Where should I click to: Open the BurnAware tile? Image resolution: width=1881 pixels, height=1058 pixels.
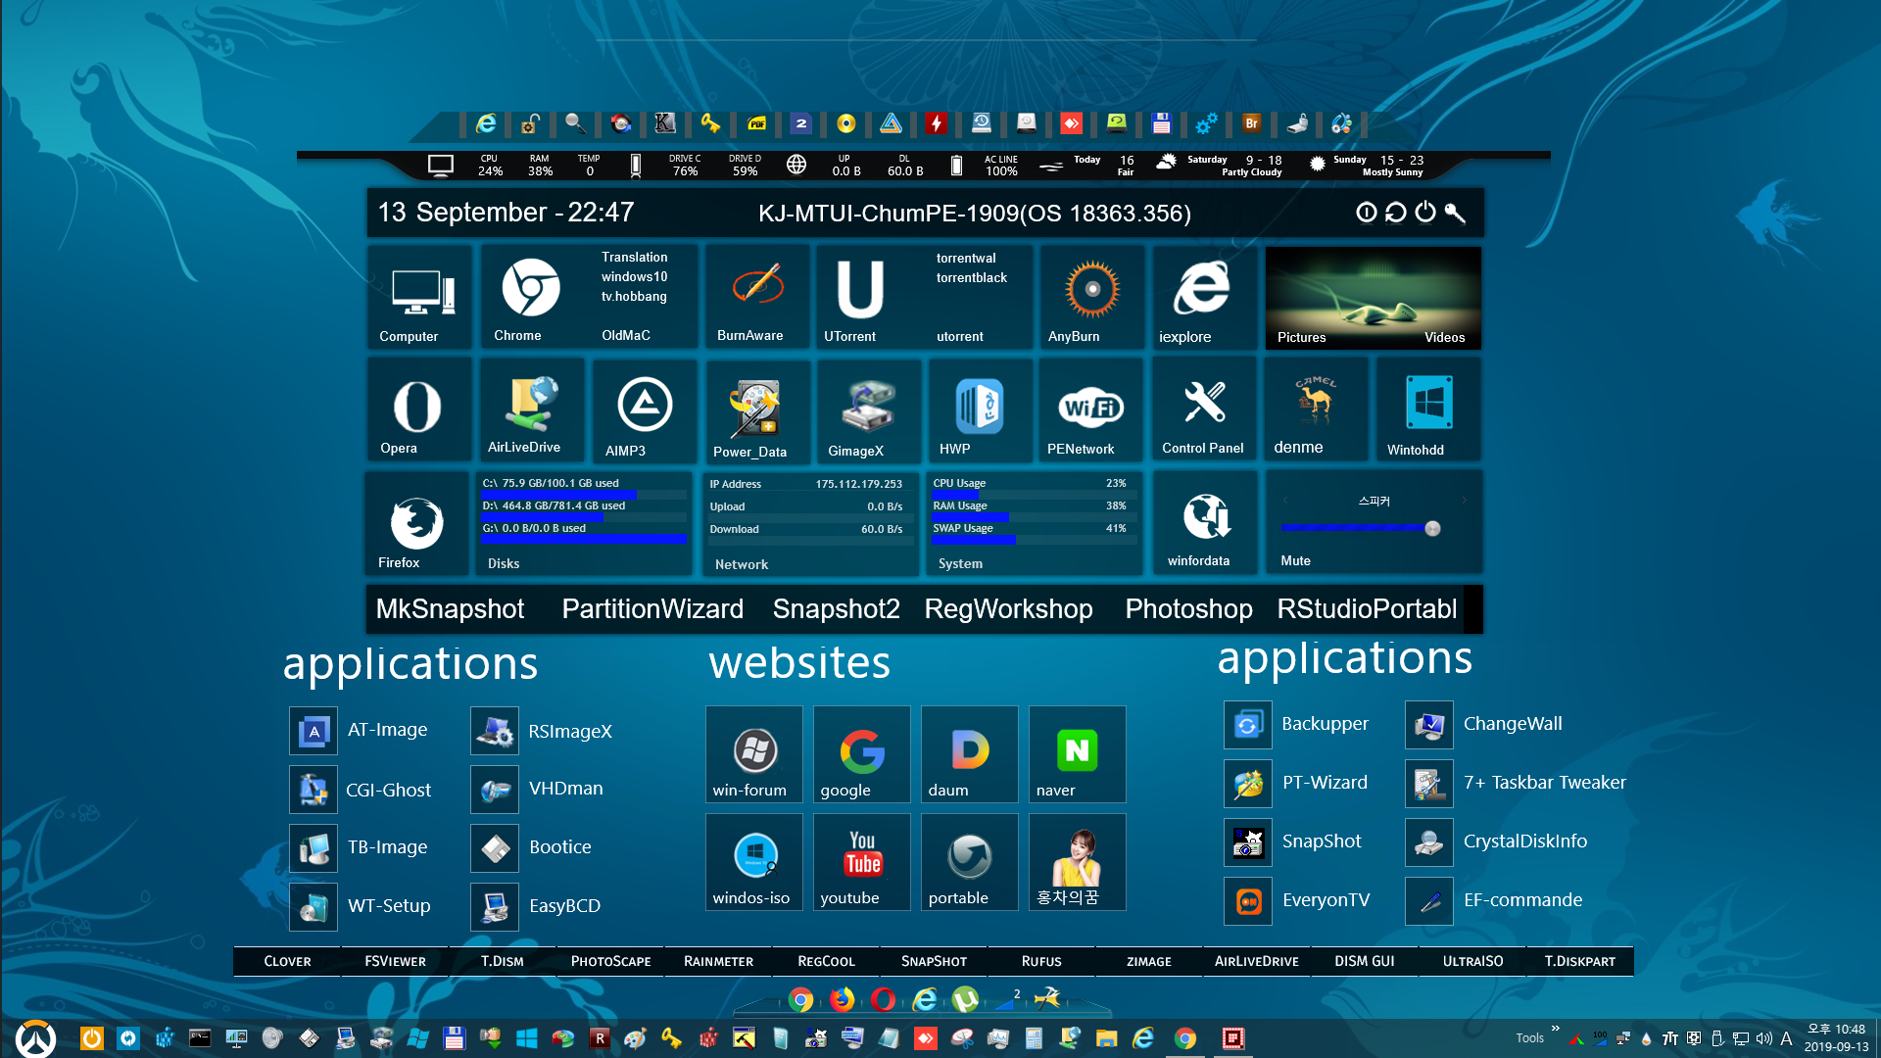click(757, 297)
